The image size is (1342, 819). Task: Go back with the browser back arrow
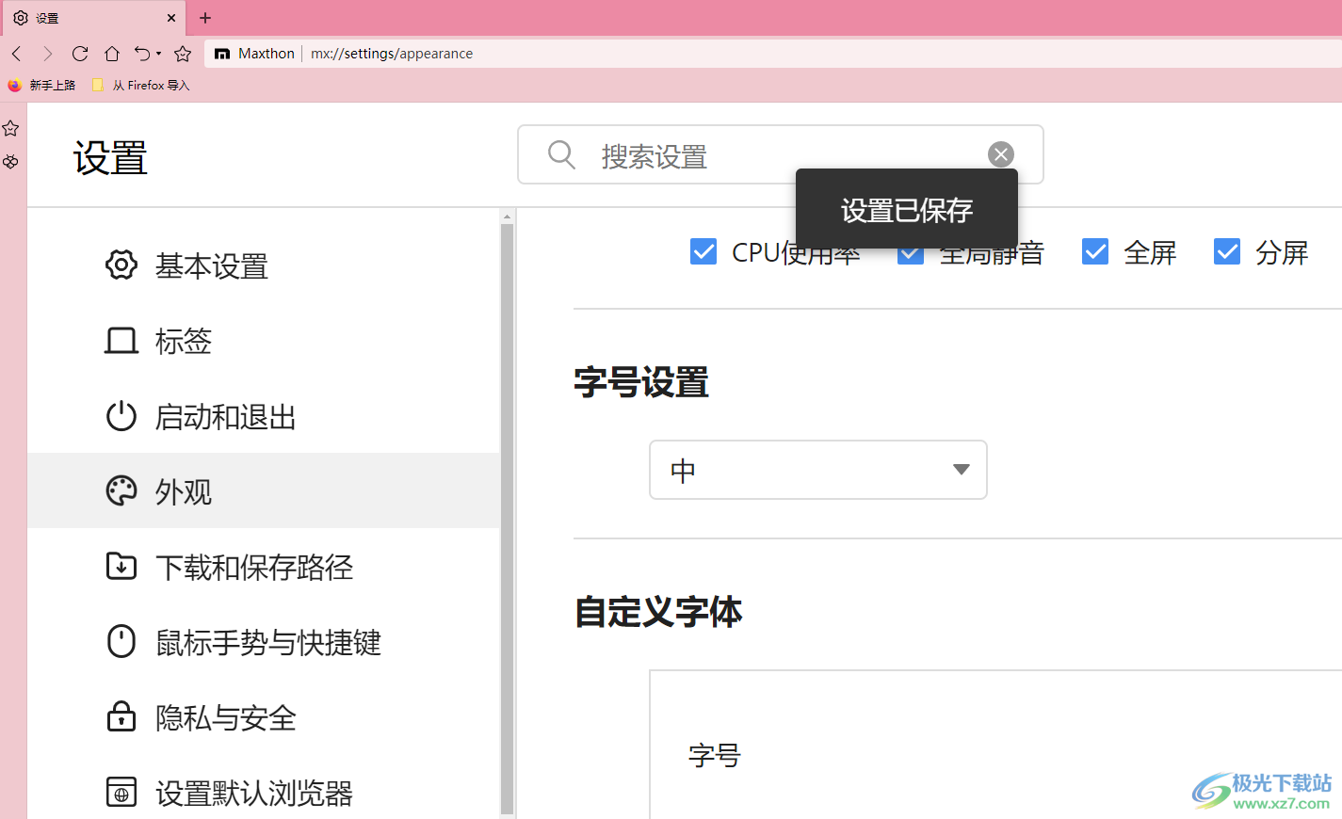pos(16,54)
